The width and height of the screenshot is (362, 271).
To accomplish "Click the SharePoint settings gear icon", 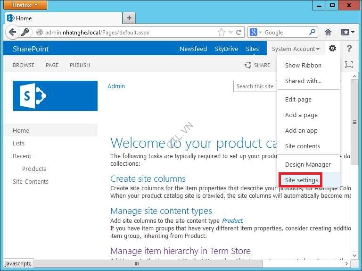I will 333,49.
